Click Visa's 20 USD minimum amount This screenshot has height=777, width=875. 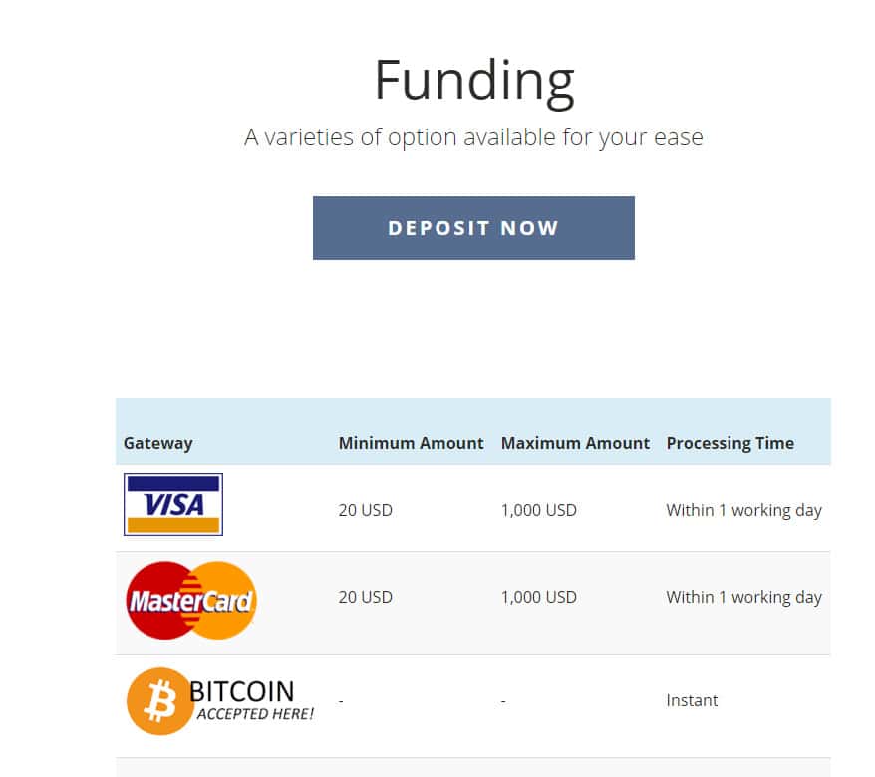[x=365, y=510]
